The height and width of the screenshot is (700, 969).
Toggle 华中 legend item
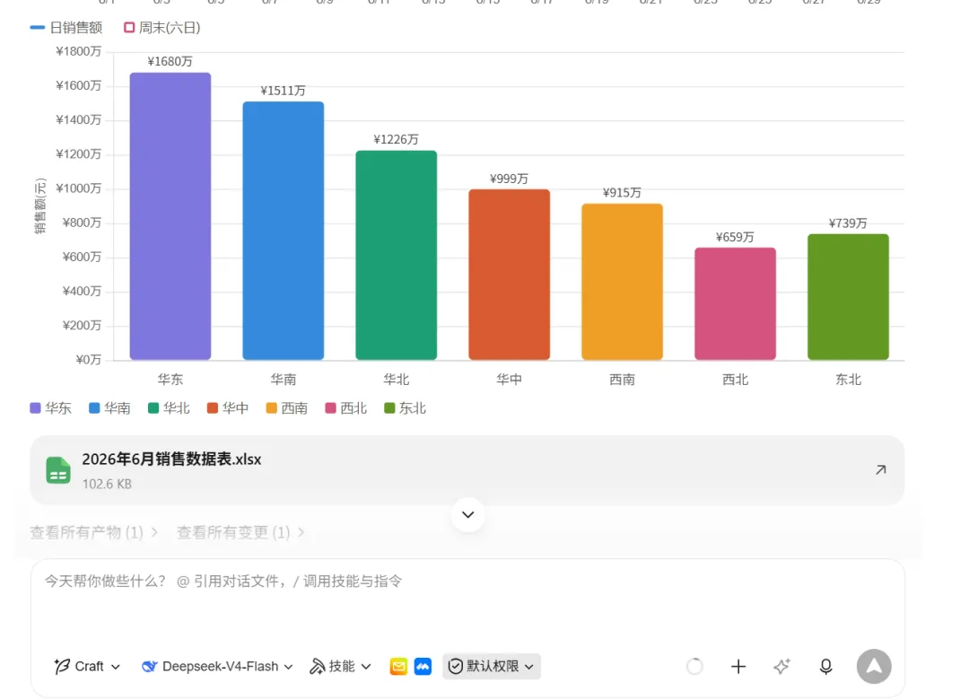[x=228, y=408]
